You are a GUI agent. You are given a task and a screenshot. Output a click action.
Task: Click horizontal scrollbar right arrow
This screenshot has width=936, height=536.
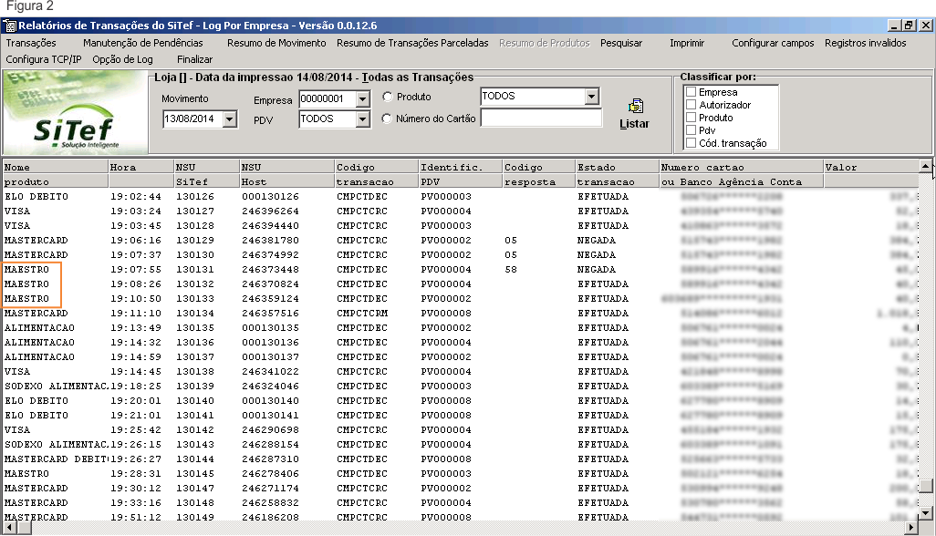(911, 528)
